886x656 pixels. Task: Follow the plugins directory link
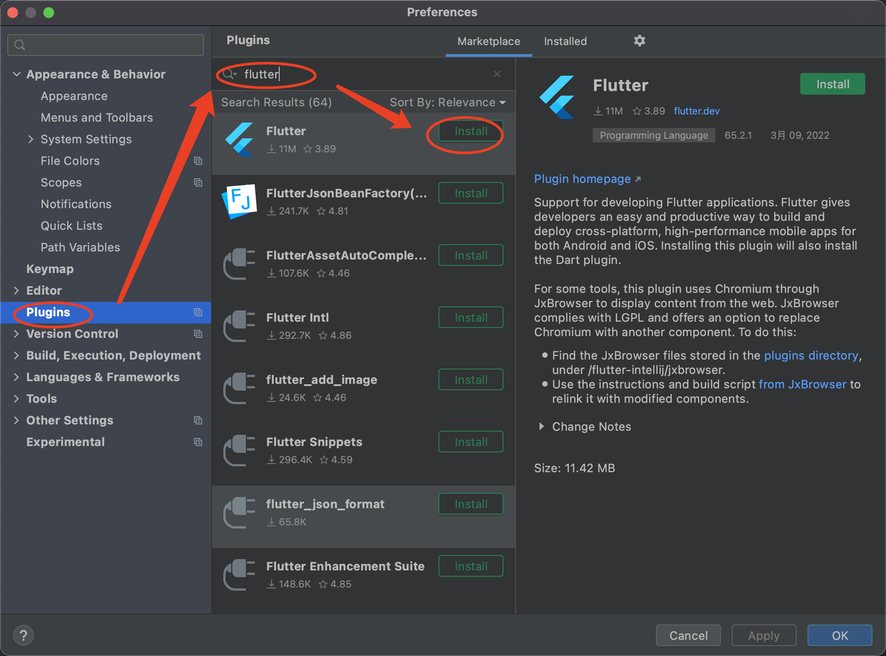[x=811, y=355]
